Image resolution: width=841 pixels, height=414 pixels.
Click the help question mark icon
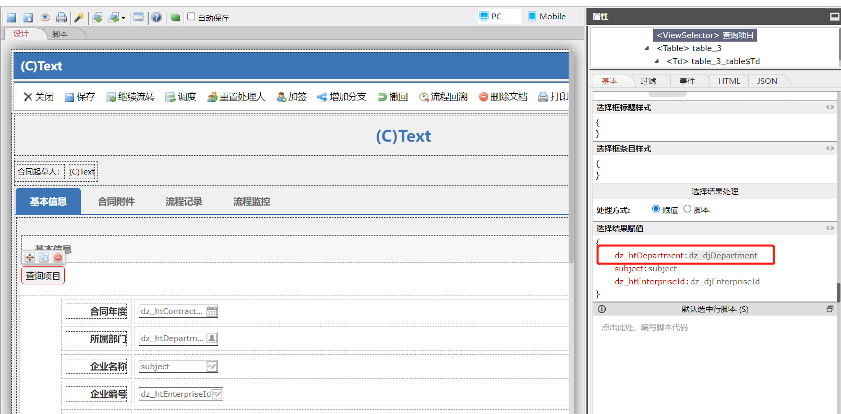157,18
